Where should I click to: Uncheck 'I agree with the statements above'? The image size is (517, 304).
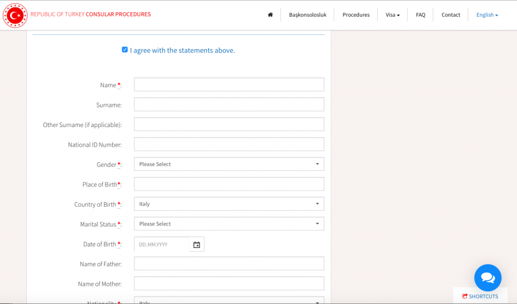click(125, 49)
